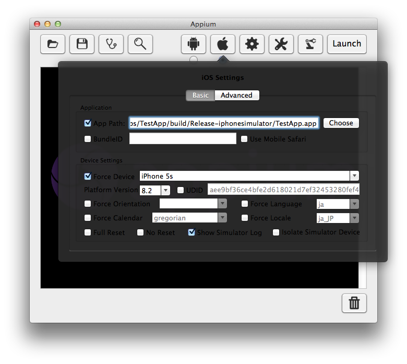Screen dimensions: 407x364
Task: Select the Android radio button below toolbar
Action: [x=194, y=59]
